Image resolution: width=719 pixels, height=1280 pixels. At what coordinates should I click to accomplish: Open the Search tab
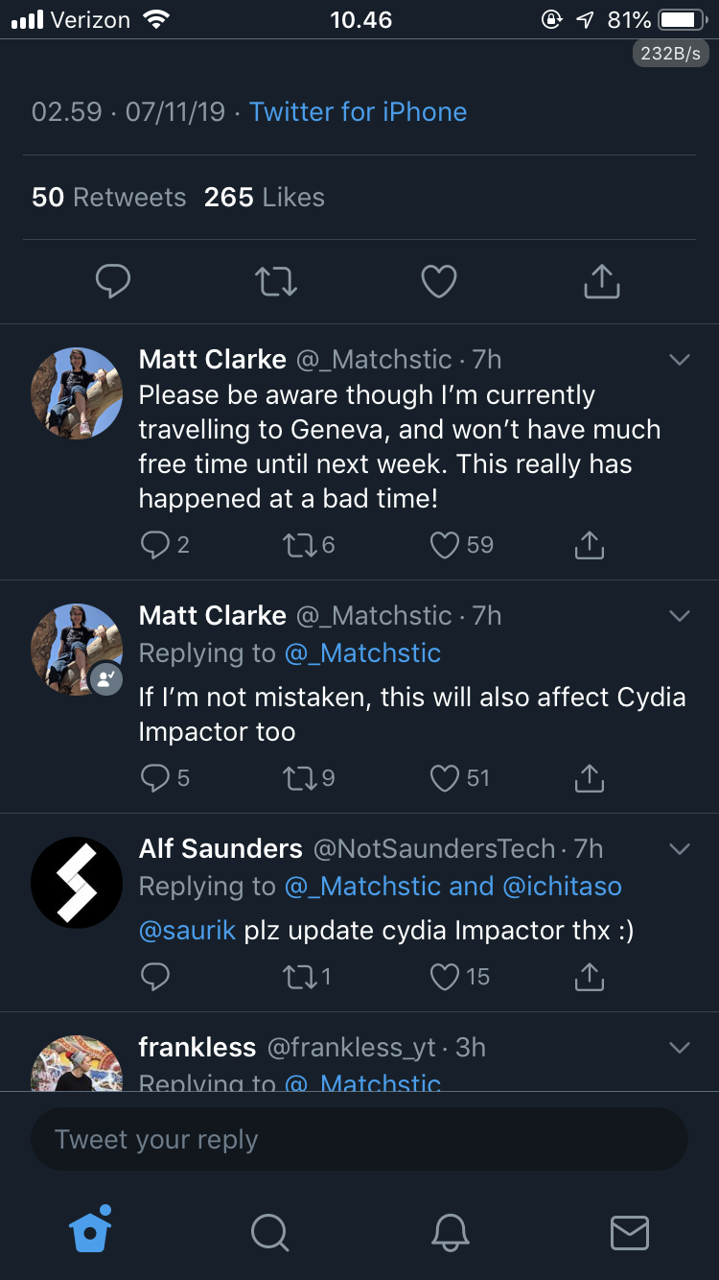click(x=270, y=1232)
